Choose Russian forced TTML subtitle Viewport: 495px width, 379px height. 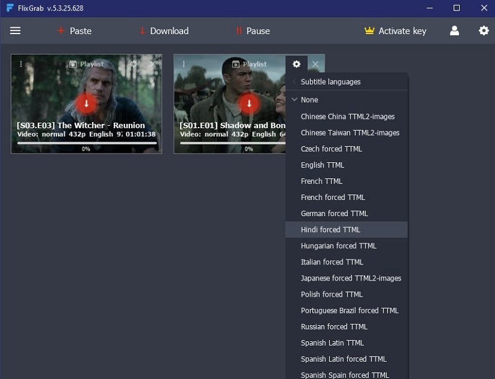tap(346, 326)
